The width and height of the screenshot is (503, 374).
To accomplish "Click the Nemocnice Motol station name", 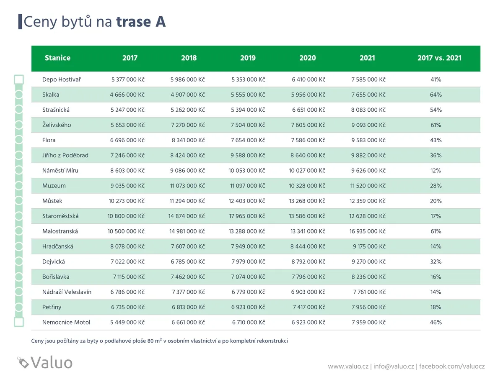I will 66,322.
